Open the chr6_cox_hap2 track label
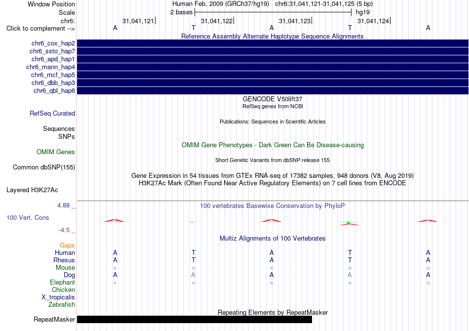 [53, 43]
